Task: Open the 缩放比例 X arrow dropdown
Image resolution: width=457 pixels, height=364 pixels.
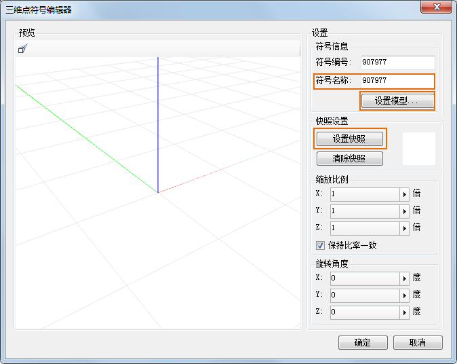Action: click(405, 194)
